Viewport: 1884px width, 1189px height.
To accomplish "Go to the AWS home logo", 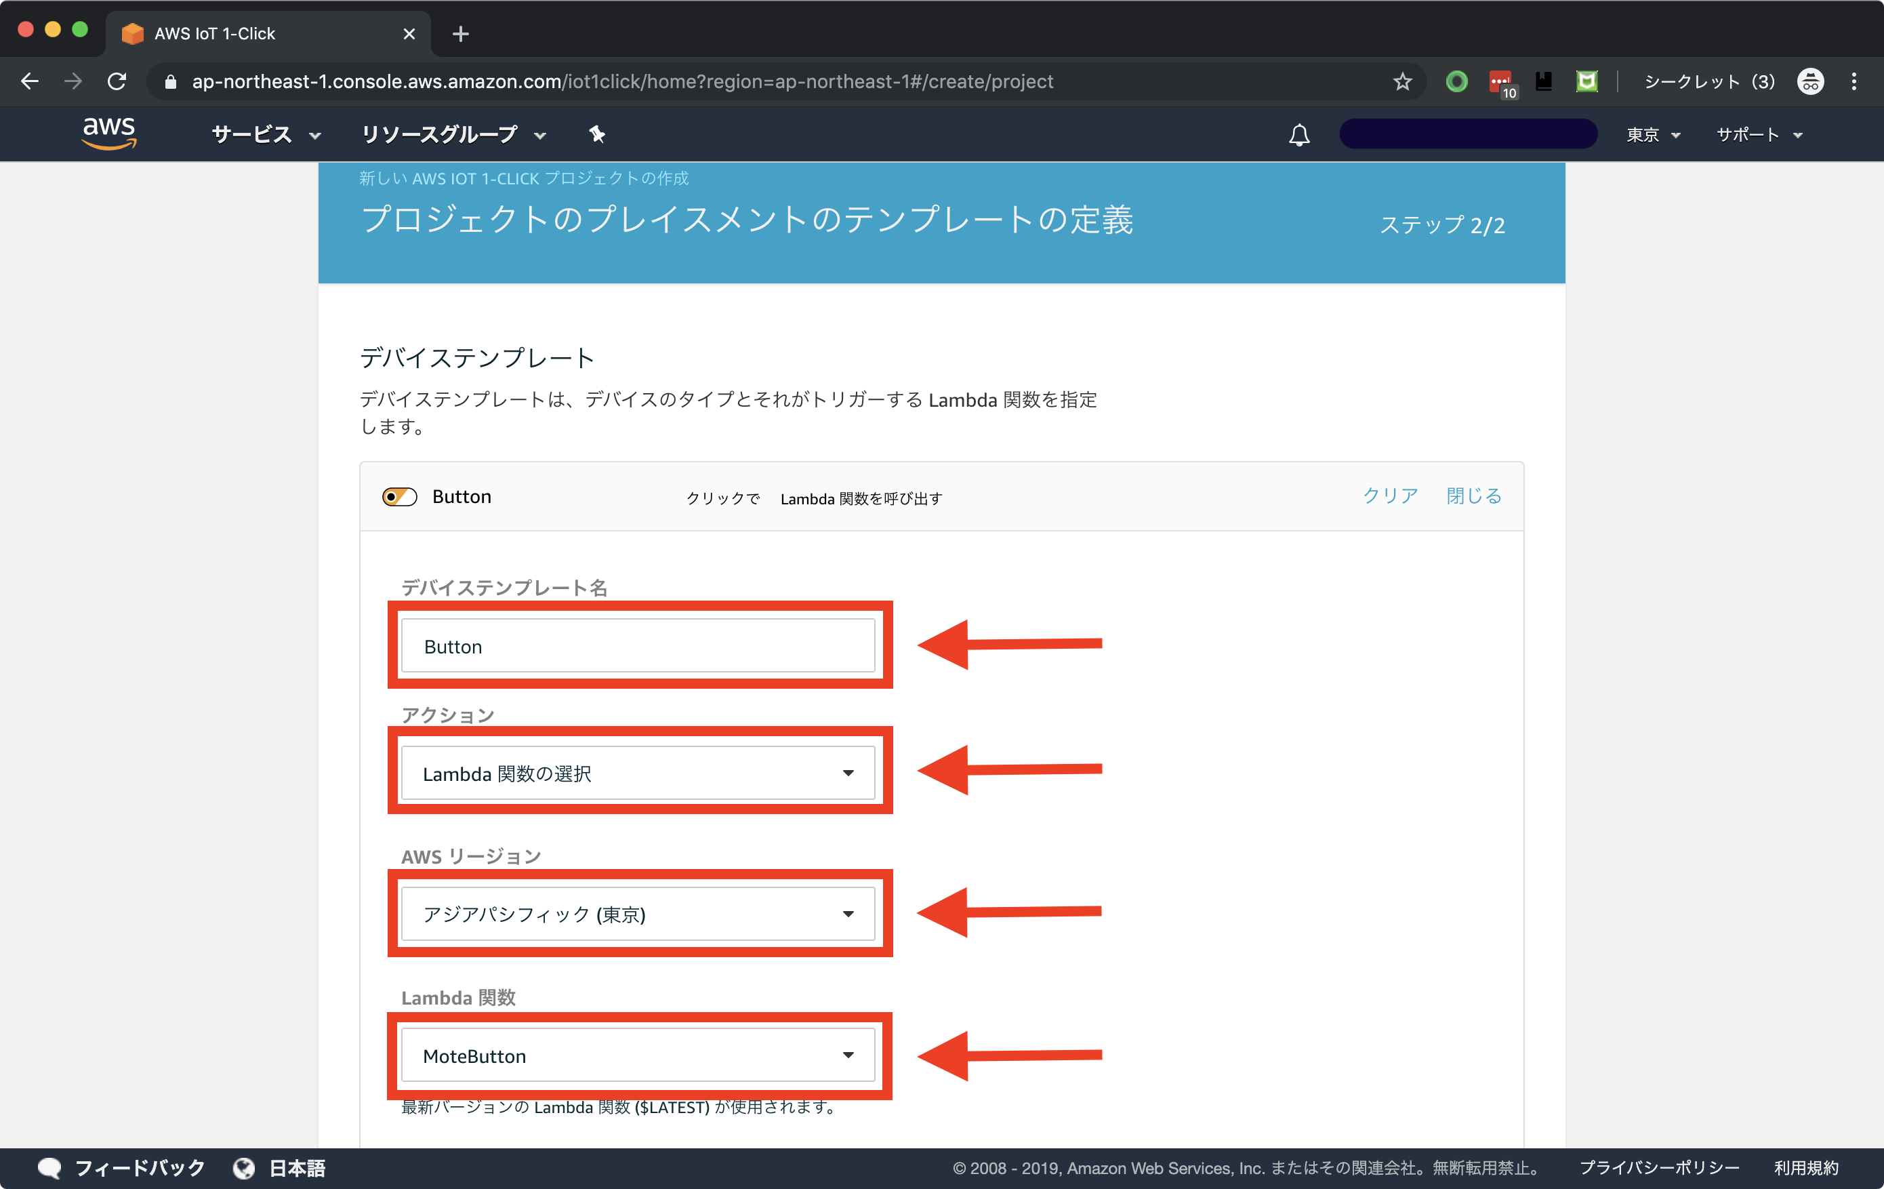I will click(x=110, y=134).
